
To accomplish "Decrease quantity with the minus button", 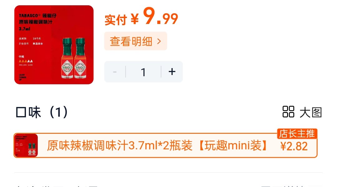I will coord(115,72).
